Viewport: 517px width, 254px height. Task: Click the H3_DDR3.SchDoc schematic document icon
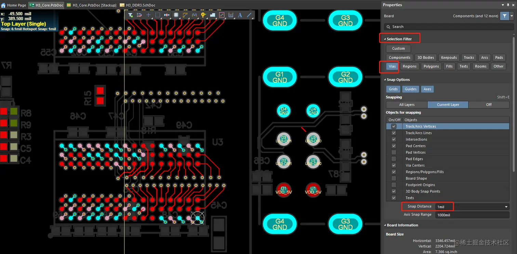pyautogui.click(x=122, y=5)
